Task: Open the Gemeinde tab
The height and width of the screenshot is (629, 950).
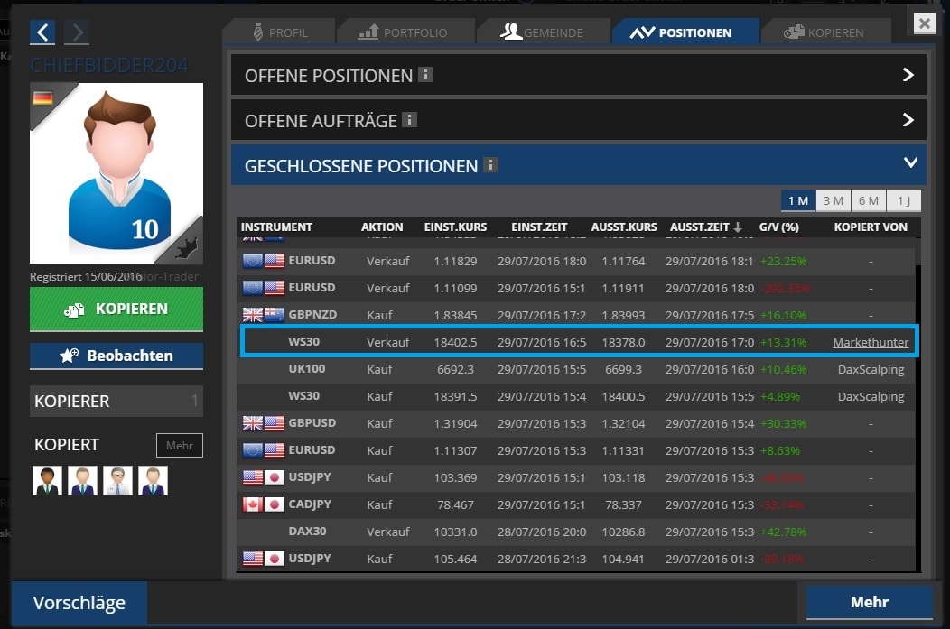Action: tap(542, 32)
